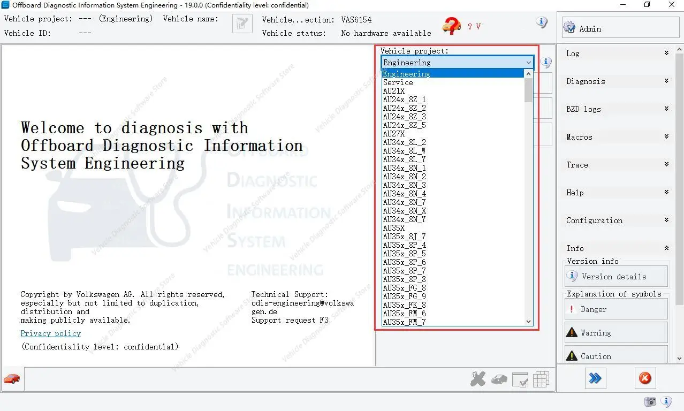
Task: Click the grey car icon in bottom toolbar
Action: [x=499, y=379]
